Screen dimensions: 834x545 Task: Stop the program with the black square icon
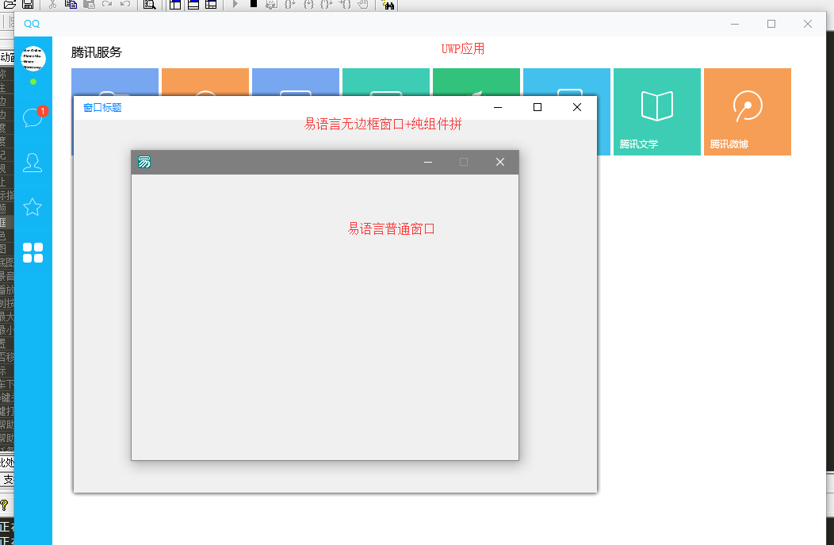254,3
